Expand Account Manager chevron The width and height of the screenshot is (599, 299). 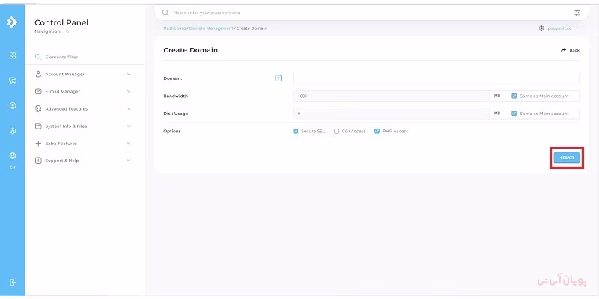129,74
